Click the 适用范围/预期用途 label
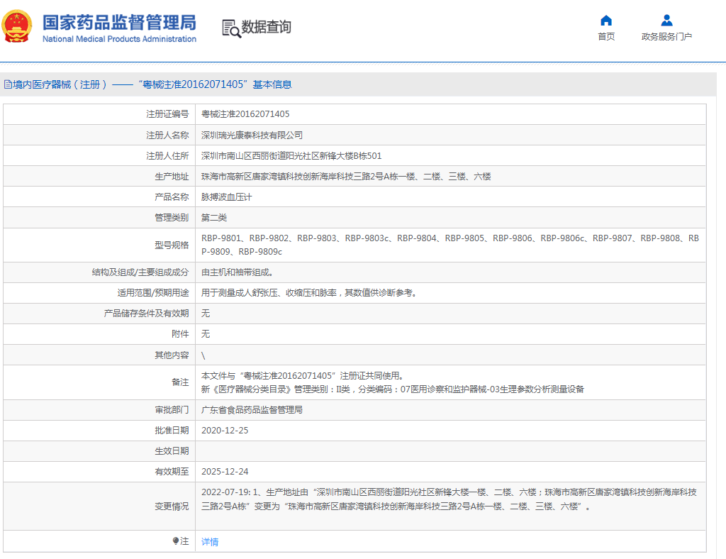 [153, 293]
